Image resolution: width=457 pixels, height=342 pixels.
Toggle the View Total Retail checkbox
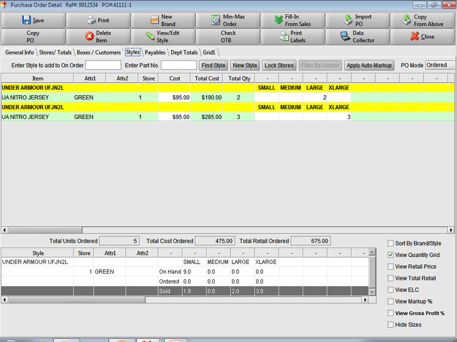coord(390,278)
